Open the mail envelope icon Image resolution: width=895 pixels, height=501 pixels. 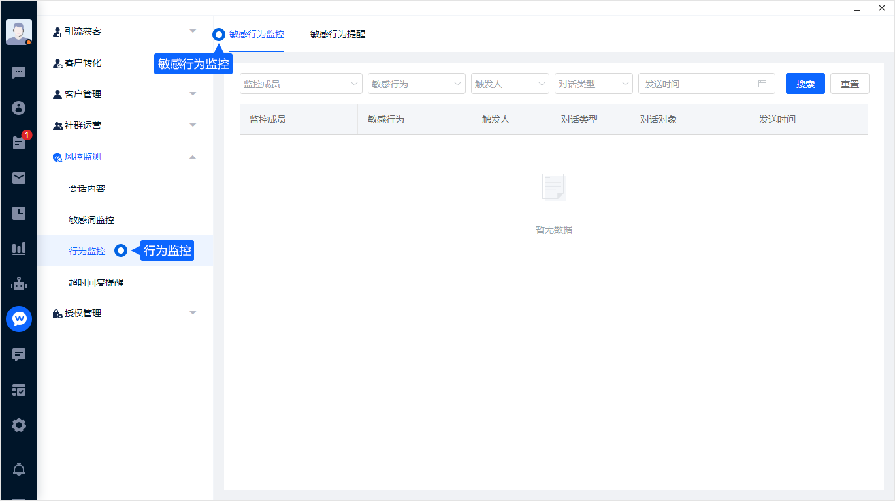(19, 178)
